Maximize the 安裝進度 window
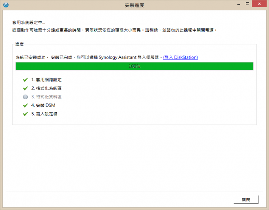Image resolution: width=269 pixels, height=210 pixels. (x=247, y=4)
